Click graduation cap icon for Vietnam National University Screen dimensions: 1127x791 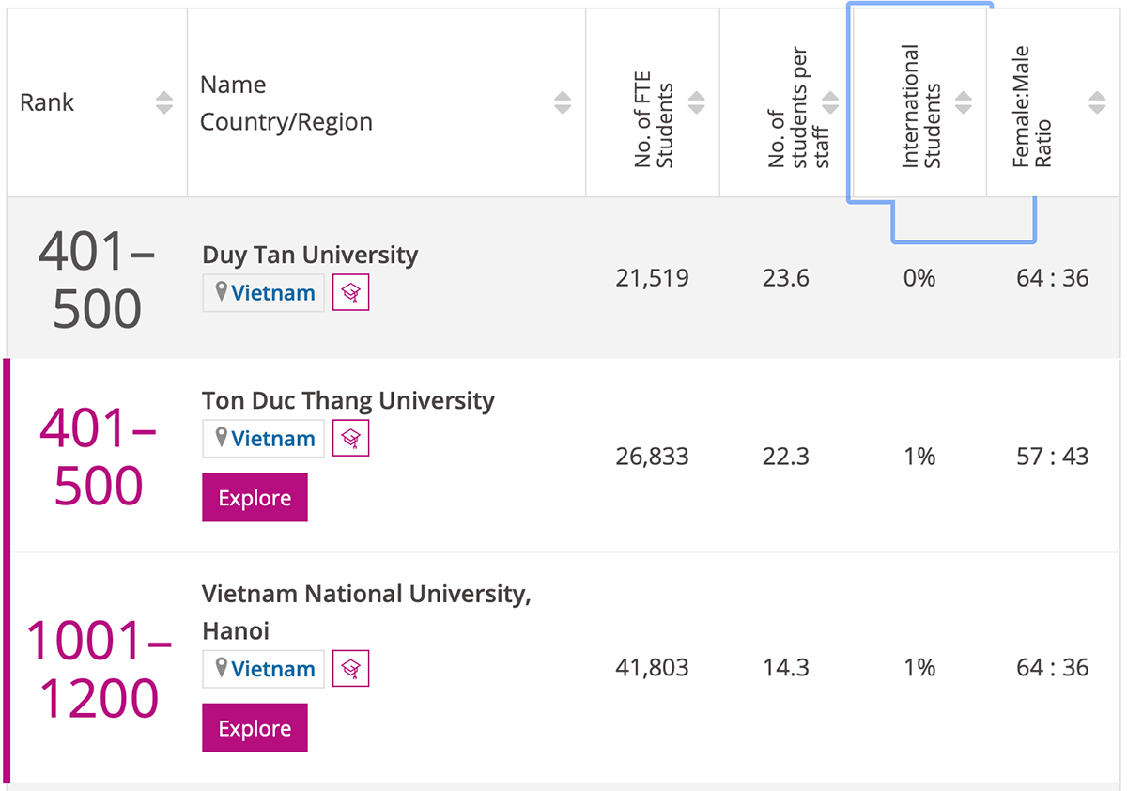click(x=350, y=669)
